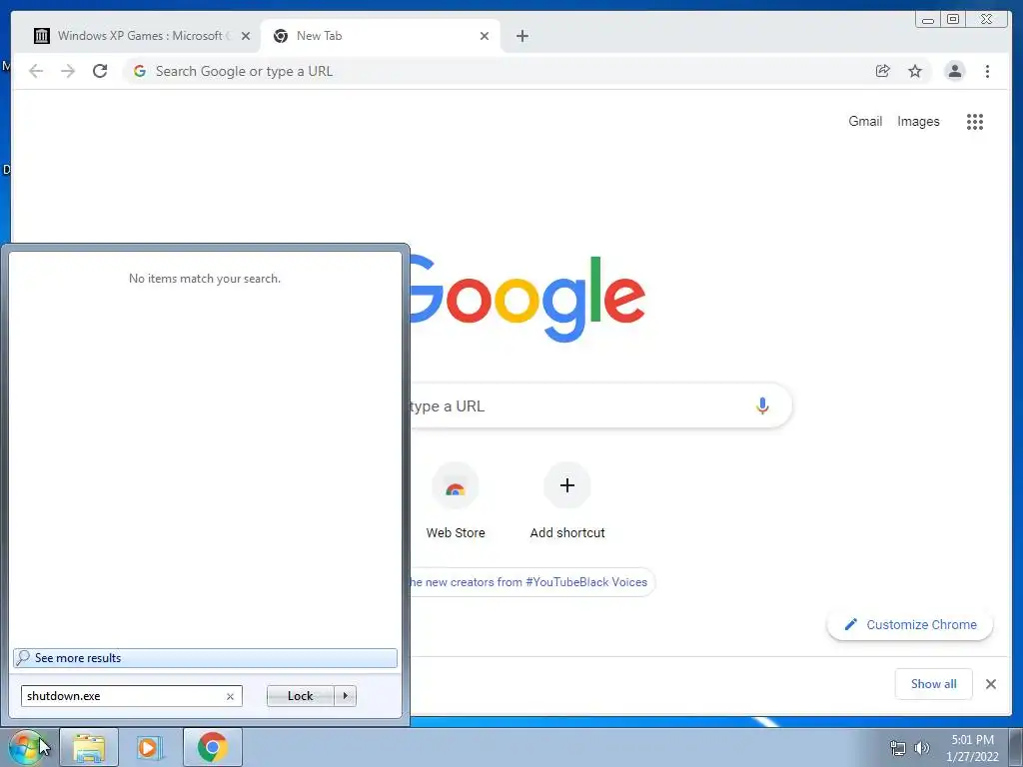This screenshot has height=767, width=1023.
Task: Focus the Chrome address bar
Action: click(x=509, y=71)
